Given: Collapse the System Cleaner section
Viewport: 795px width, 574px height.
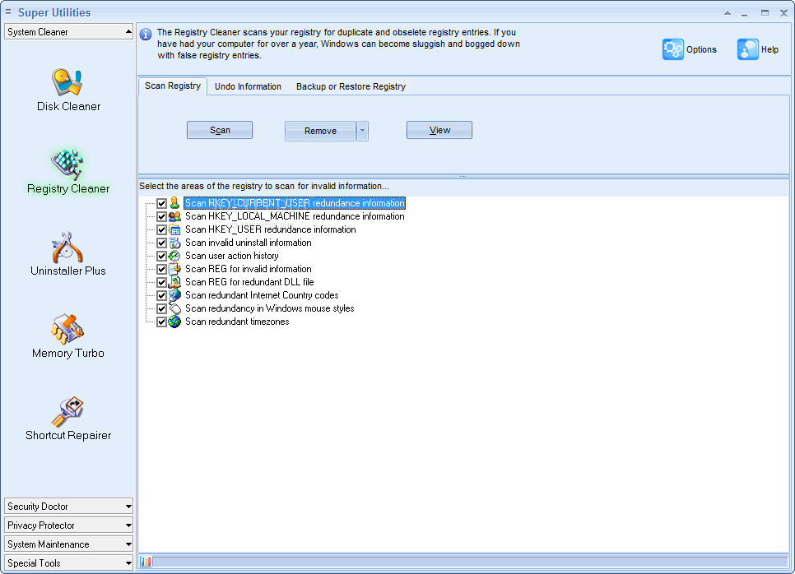Looking at the screenshot, I should pyautogui.click(x=68, y=31).
